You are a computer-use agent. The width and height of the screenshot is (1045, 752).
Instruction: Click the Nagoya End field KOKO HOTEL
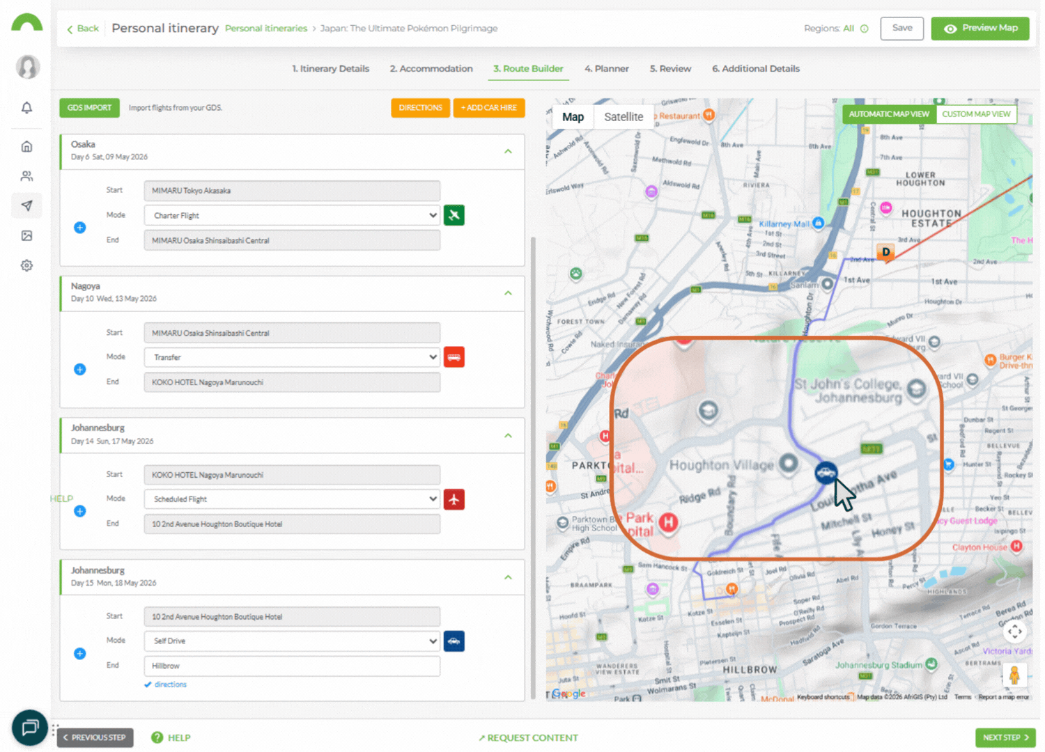click(x=292, y=382)
